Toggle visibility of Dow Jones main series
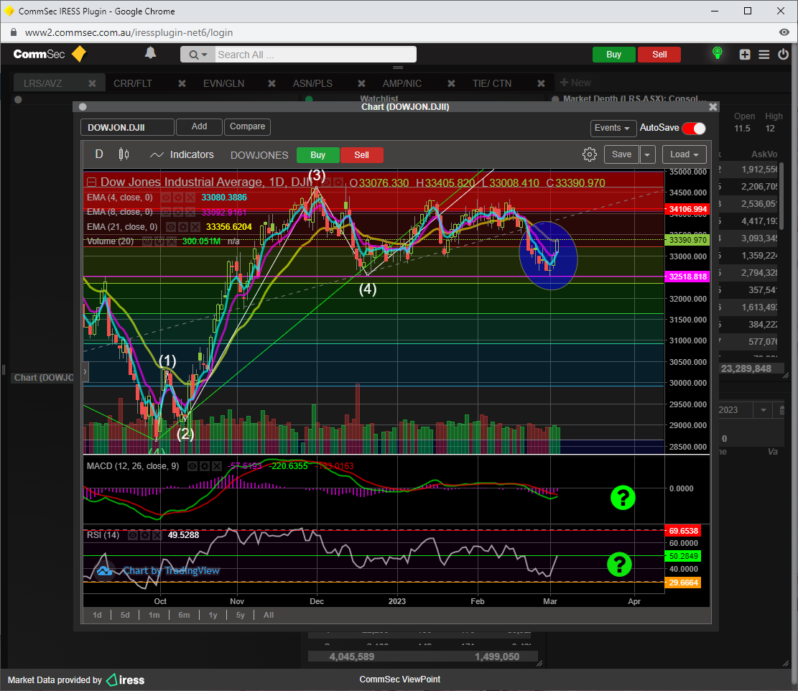This screenshot has width=798, height=691. 327,182
